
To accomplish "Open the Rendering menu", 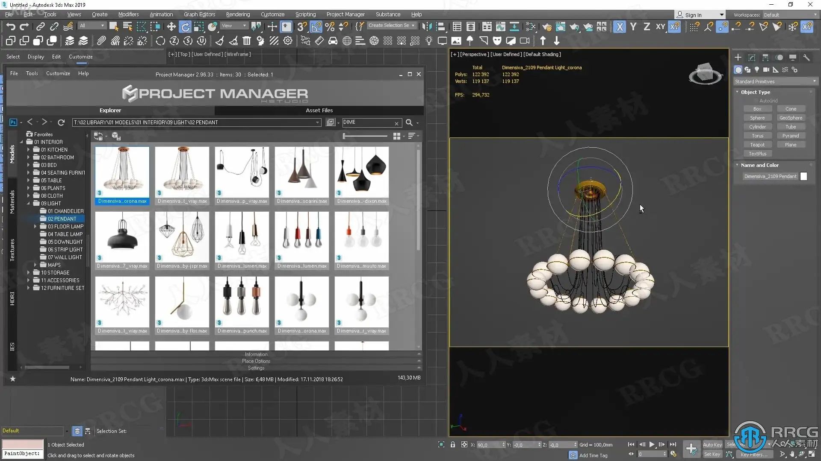I will pyautogui.click(x=238, y=14).
